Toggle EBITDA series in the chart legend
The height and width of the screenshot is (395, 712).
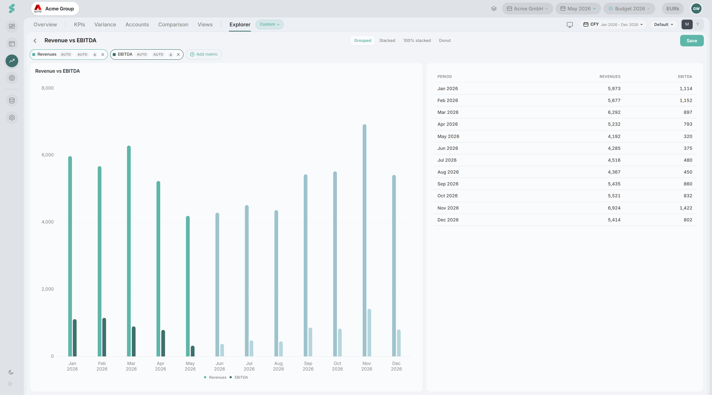239,378
